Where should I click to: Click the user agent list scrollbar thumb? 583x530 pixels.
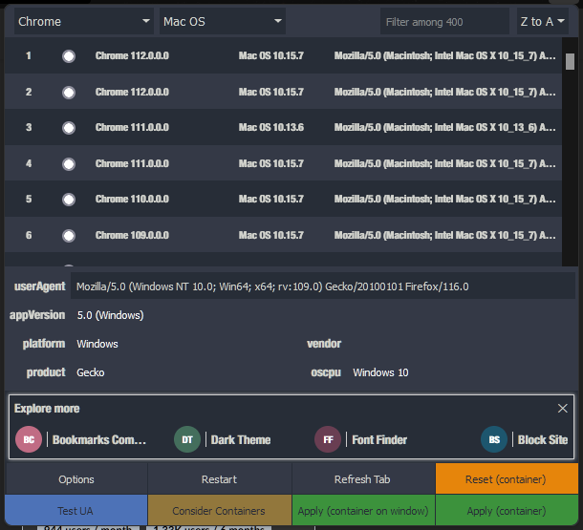coord(570,62)
